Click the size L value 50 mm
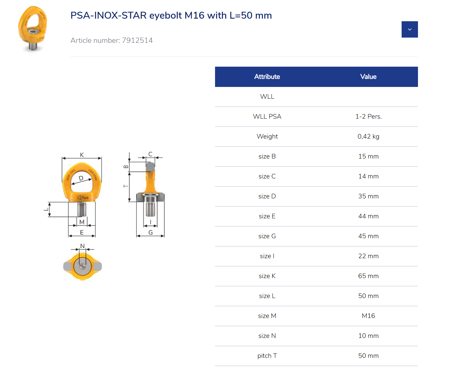Screen dimensions: 453x384 pos(368,296)
